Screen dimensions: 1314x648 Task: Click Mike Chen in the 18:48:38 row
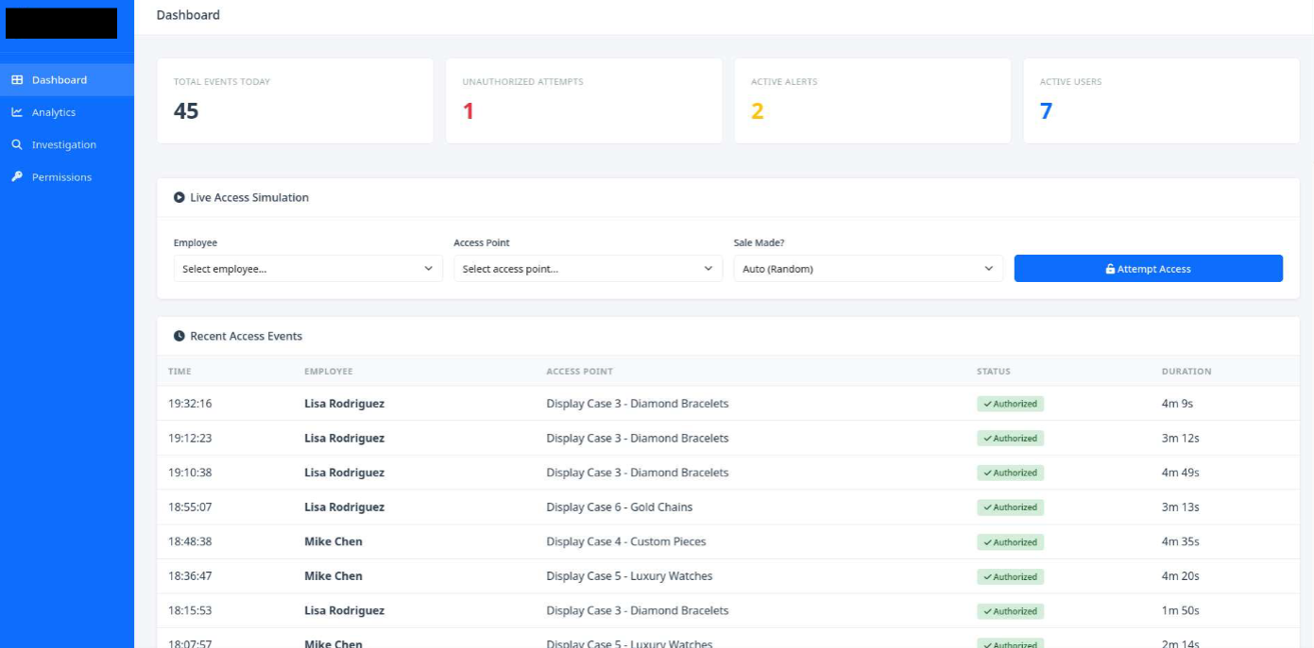pos(333,542)
